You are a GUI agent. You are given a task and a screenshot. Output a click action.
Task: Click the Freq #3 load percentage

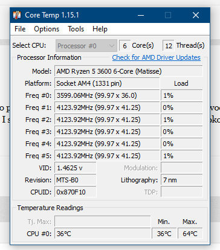point(182,132)
